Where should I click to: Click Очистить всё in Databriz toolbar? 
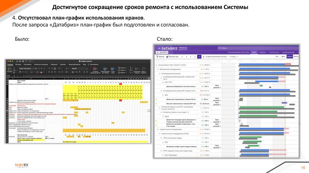click(172, 57)
